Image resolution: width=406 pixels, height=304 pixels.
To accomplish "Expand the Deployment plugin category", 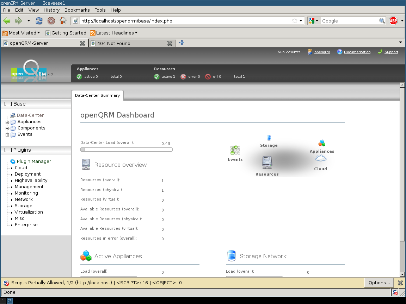I will (x=12, y=175).
